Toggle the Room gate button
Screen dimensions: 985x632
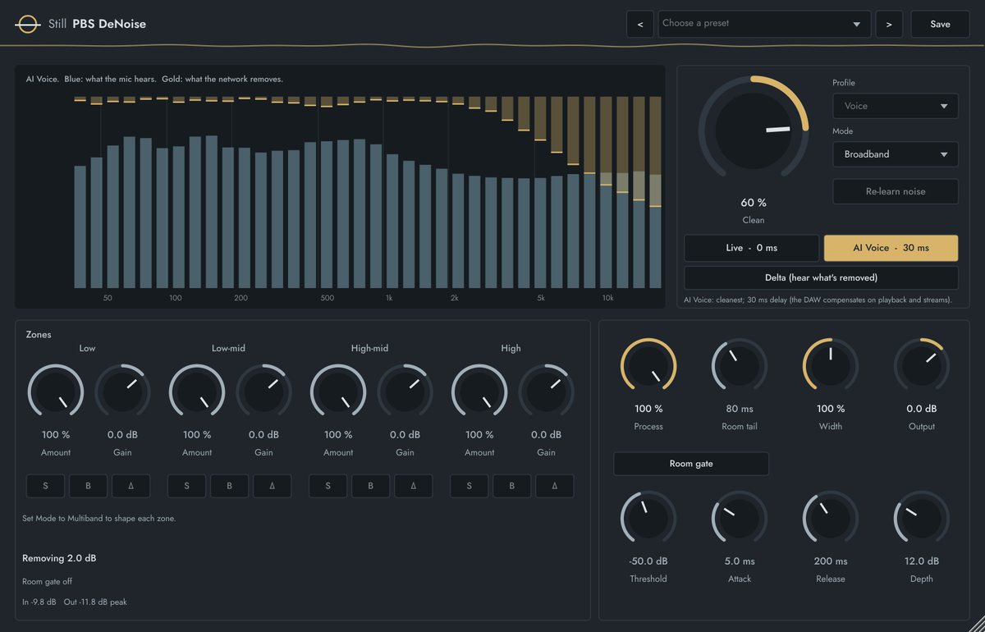point(691,464)
